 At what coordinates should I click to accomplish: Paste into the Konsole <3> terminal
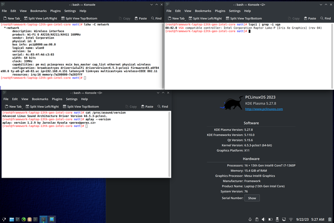coord(147,107)
